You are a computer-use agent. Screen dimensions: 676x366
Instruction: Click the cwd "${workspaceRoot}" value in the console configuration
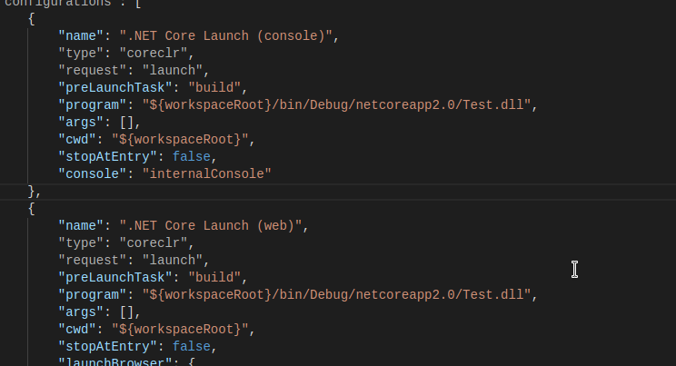180,139
